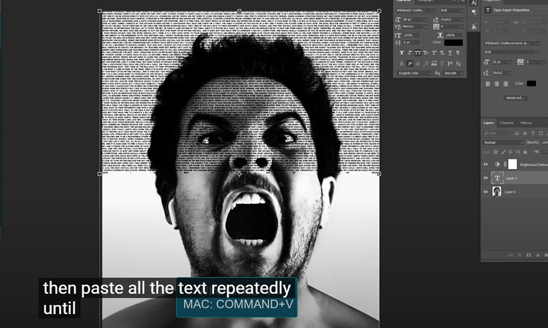This screenshot has height=328, width=548.
Task: Toggle Faux Italic in Character panel
Action: coord(410,53)
